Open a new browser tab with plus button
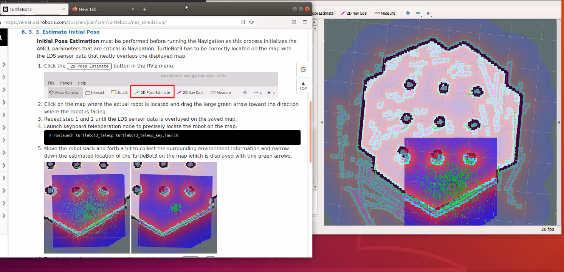This screenshot has height=272, width=564. click(144, 9)
